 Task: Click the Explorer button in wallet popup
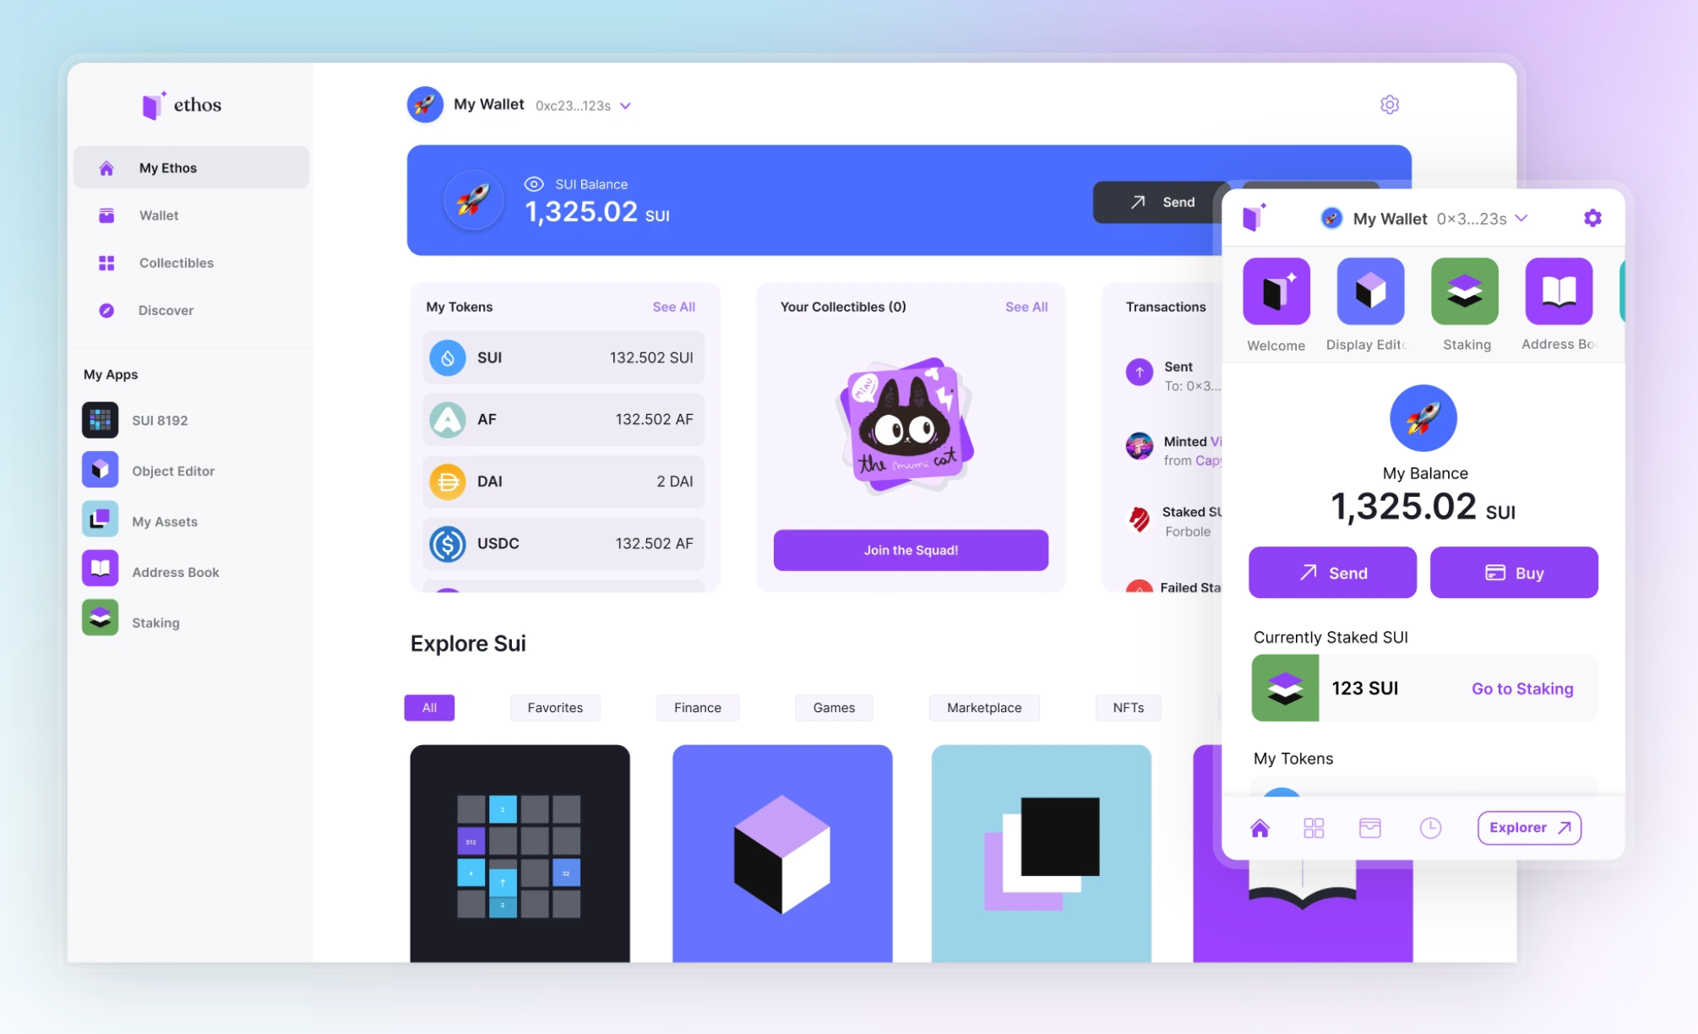[1531, 827]
